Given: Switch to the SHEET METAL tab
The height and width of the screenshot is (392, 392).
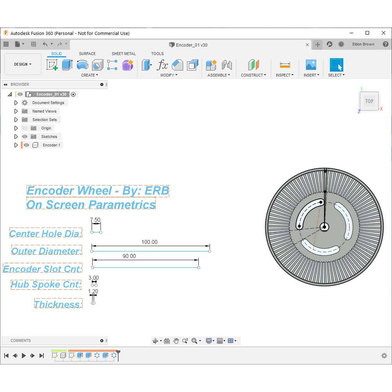Looking at the screenshot, I should [124, 54].
